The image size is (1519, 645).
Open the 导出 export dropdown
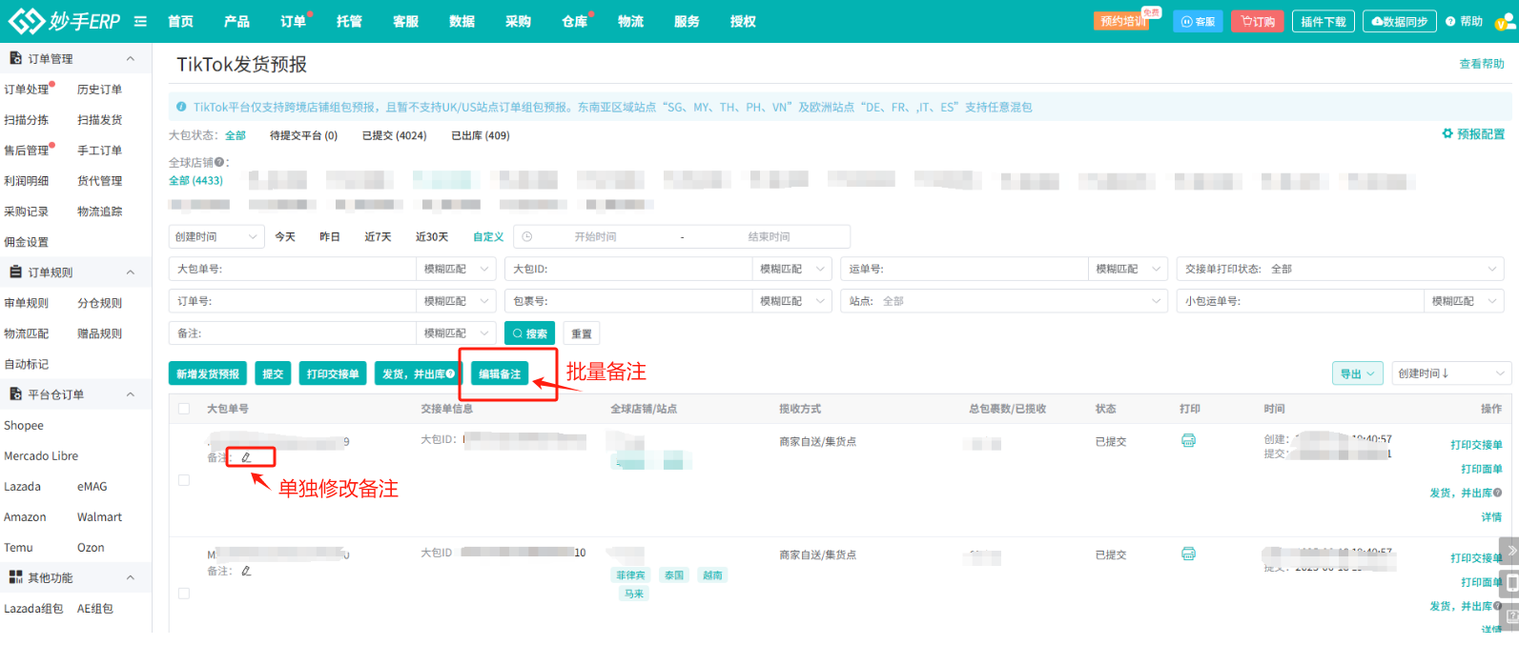pos(1358,373)
